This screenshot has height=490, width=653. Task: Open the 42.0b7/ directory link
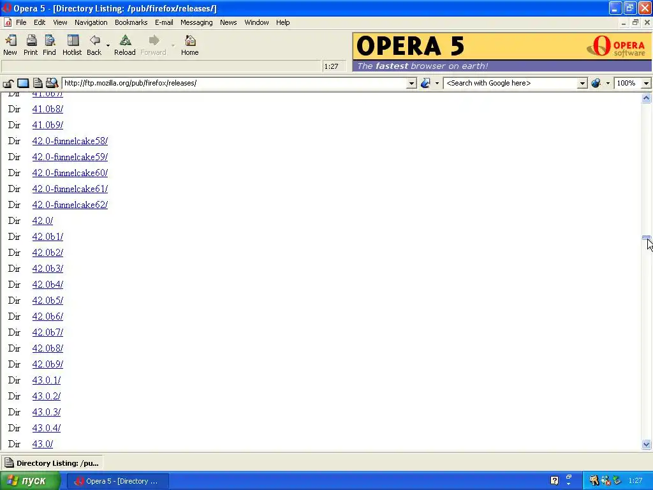tap(48, 332)
